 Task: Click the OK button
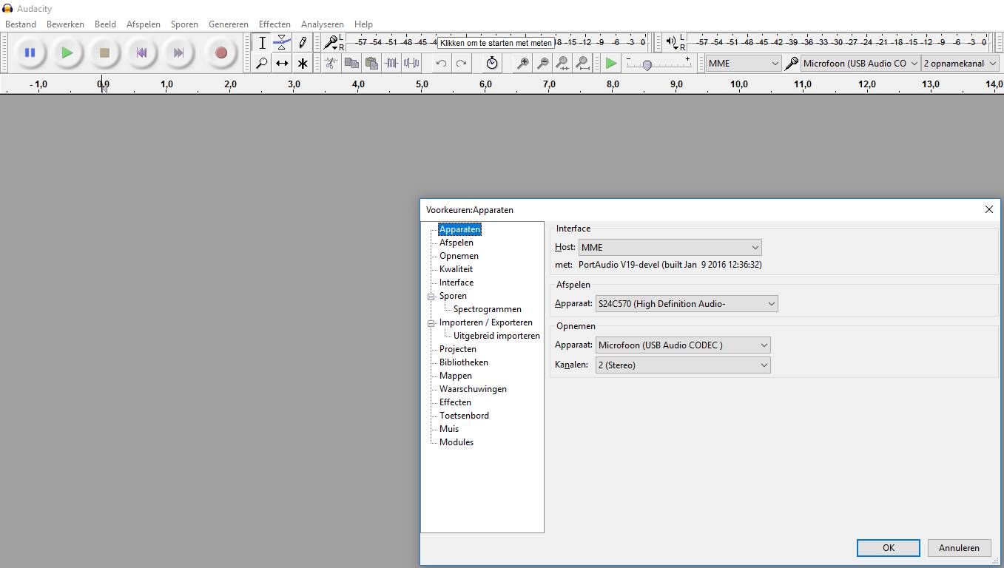tap(888, 548)
